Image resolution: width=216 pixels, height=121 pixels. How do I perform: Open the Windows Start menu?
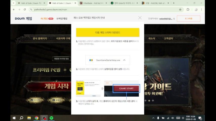pos(14,118)
